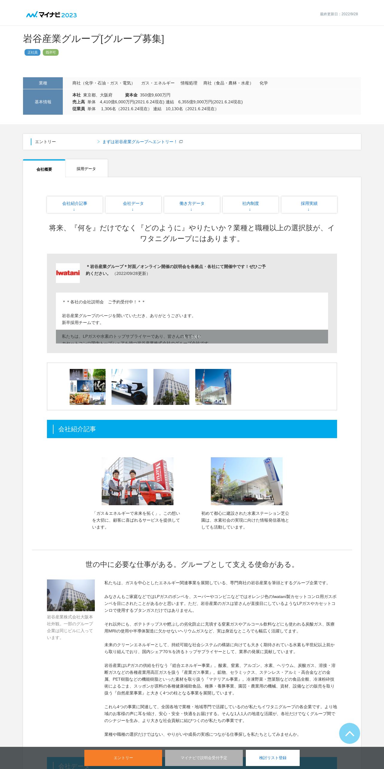Switch to the 採用データ tab
This screenshot has height=769, width=384.
tap(86, 169)
